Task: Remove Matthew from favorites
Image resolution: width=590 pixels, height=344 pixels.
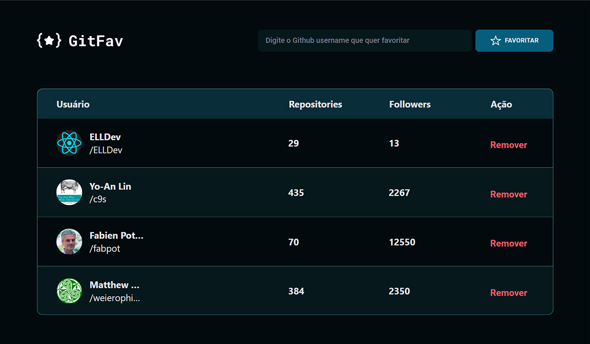Action: point(509,293)
